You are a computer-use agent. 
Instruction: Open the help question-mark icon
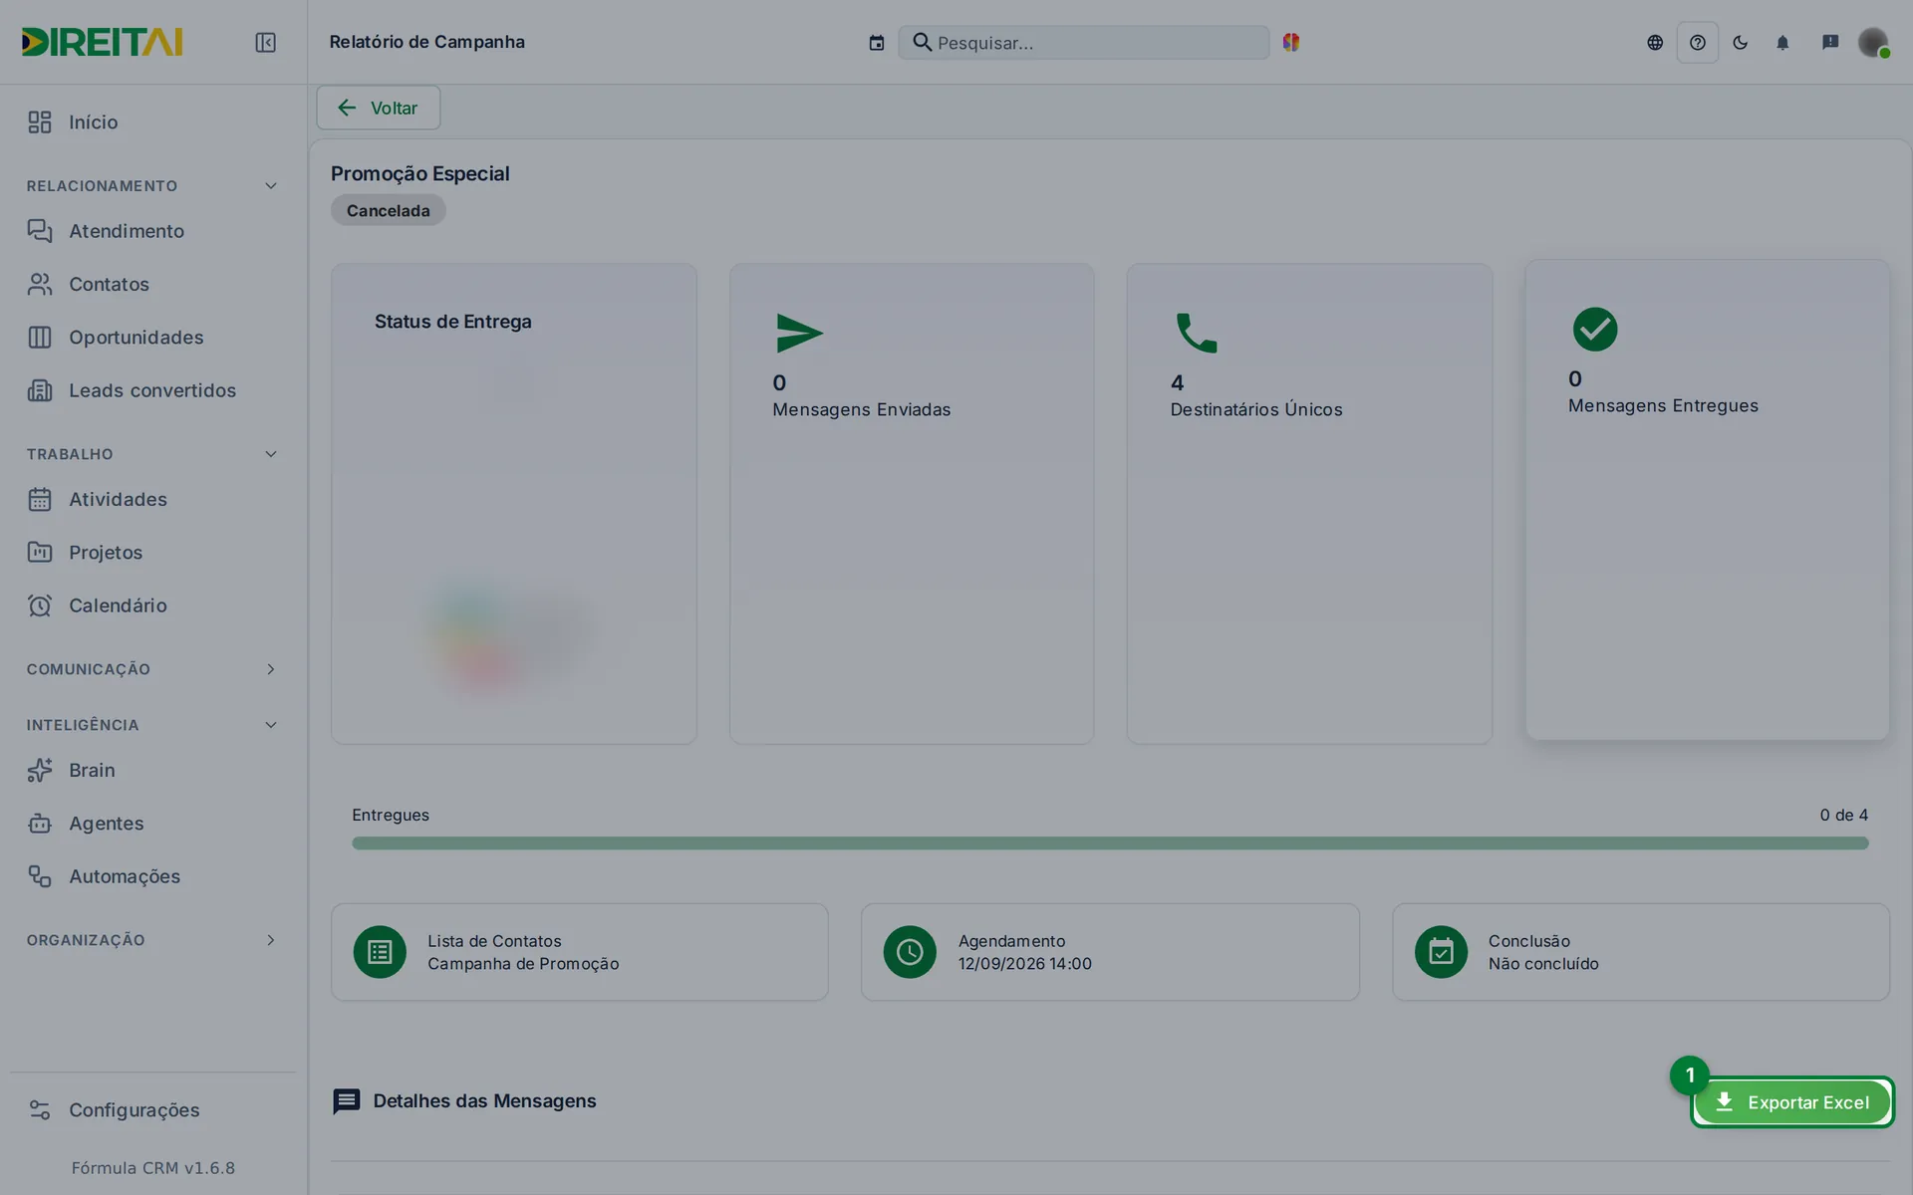pyautogui.click(x=1698, y=42)
